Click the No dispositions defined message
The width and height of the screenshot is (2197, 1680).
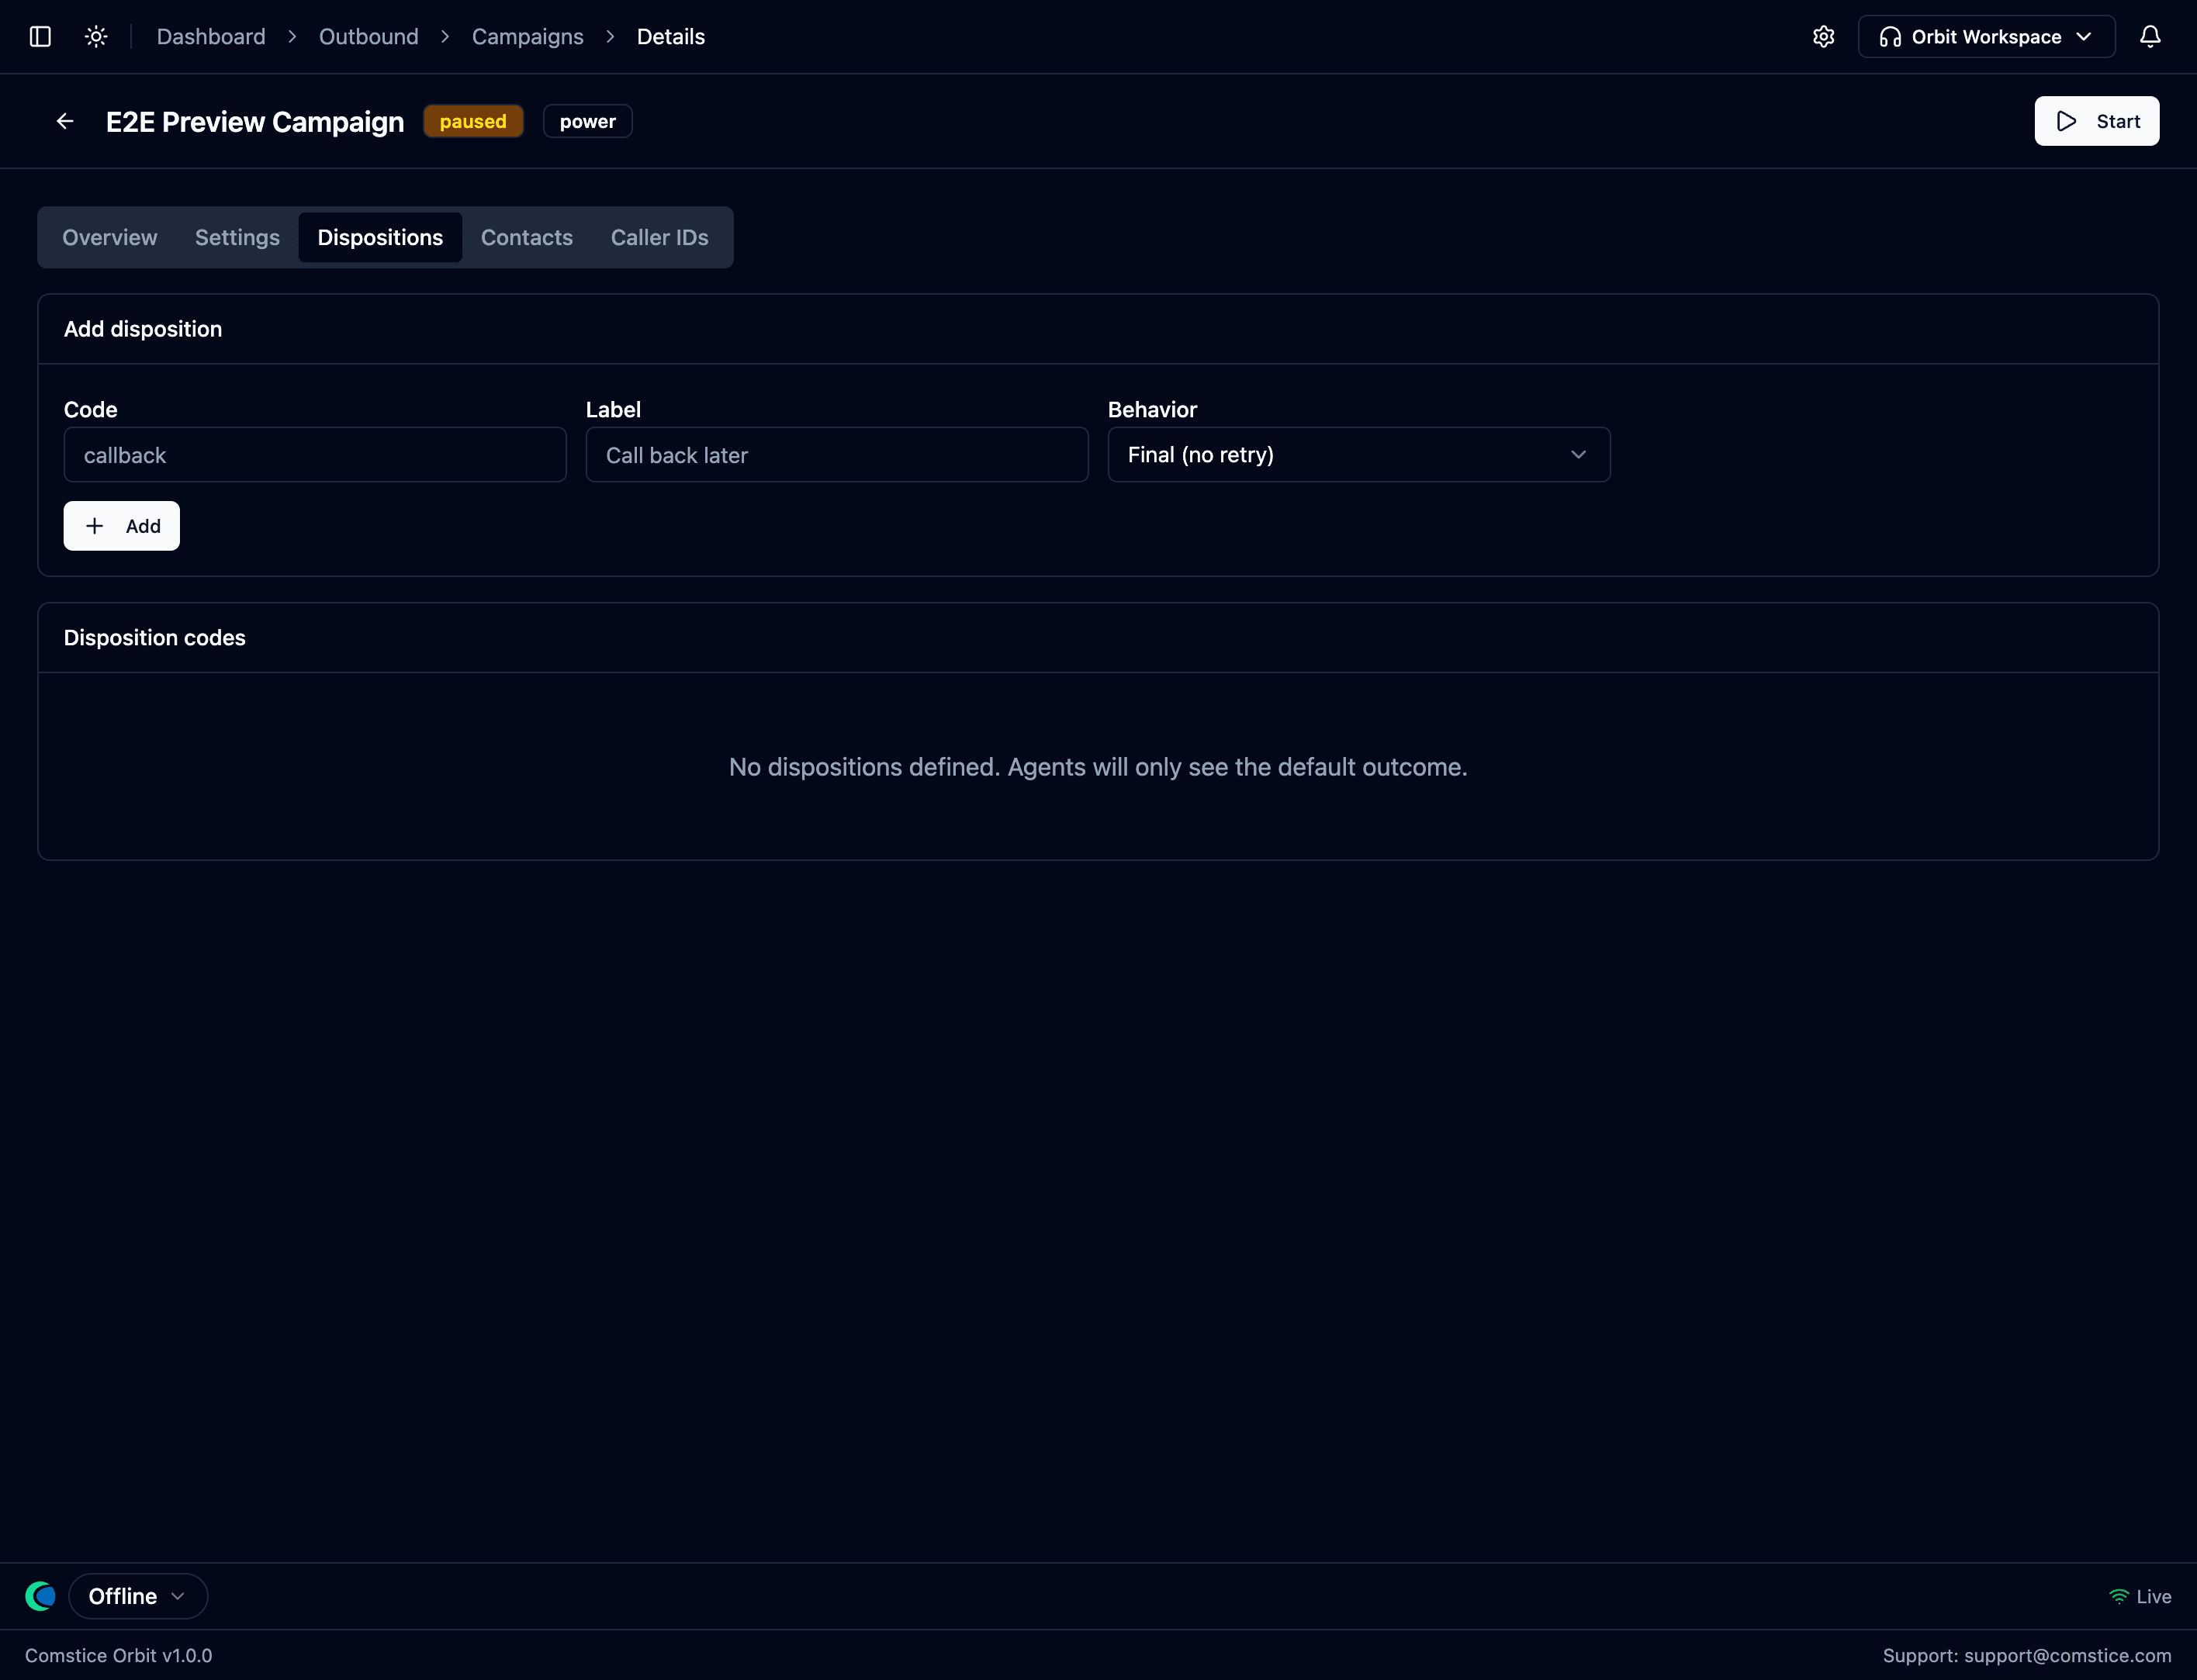pyautogui.click(x=1098, y=767)
